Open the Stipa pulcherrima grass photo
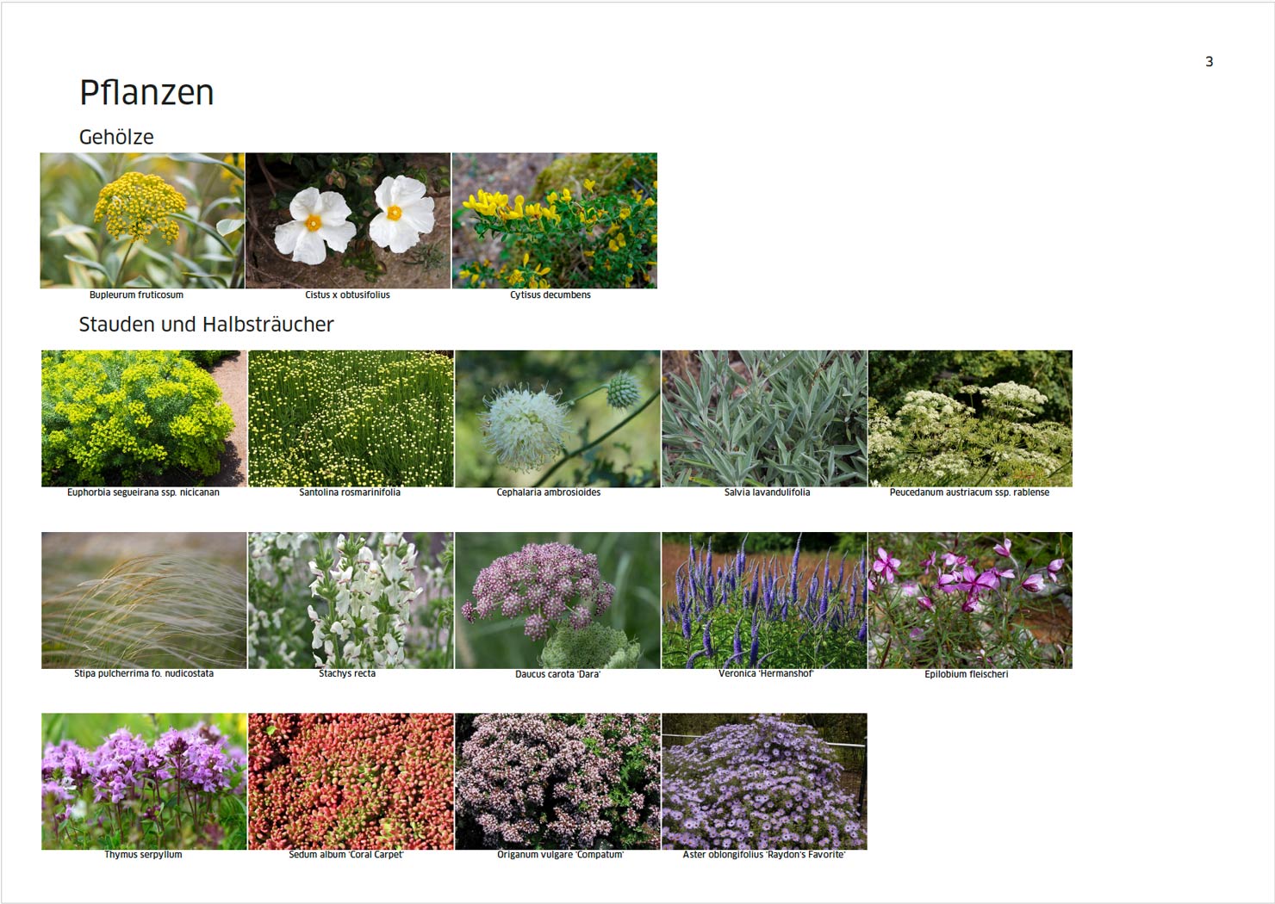This screenshot has height=904, width=1275. [x=144, y=600]
